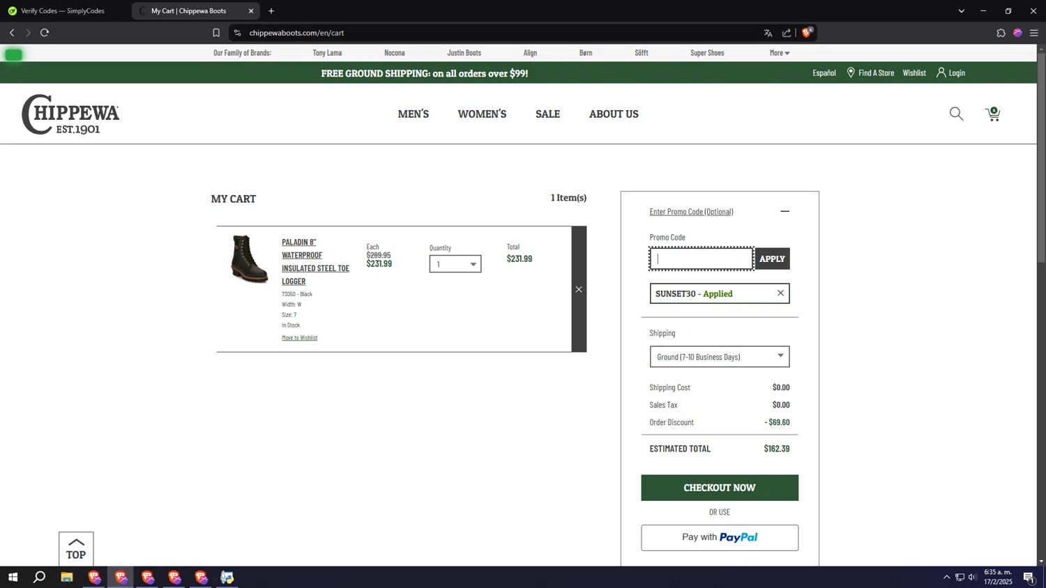Screen dimensions: 1046x588
Task: Visit the Super Shoes brand link
Action: [x=707, y=53]
